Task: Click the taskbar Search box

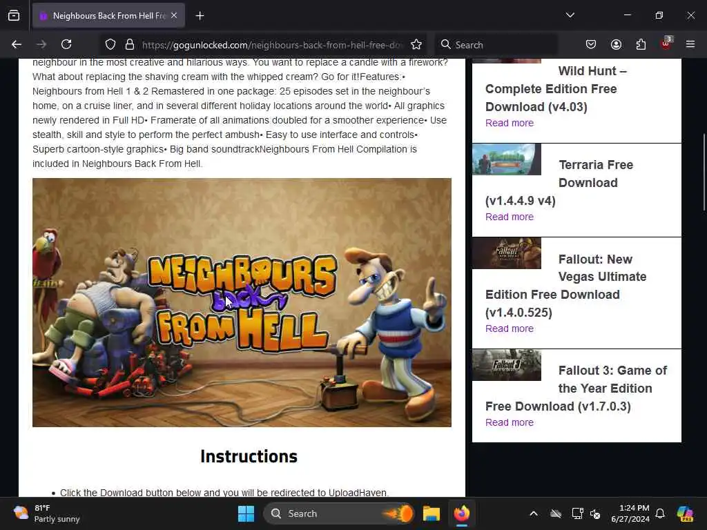Action: click(339, 513)
